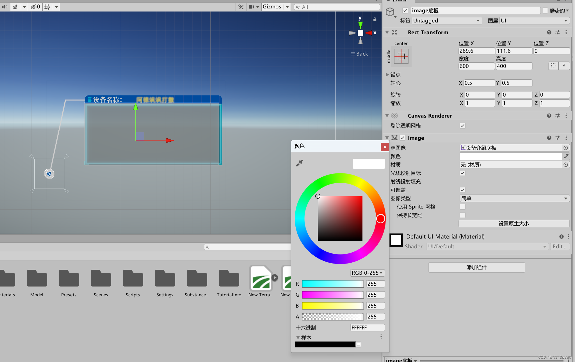Collapse the 样本 swatches section

tap(298, 338)
